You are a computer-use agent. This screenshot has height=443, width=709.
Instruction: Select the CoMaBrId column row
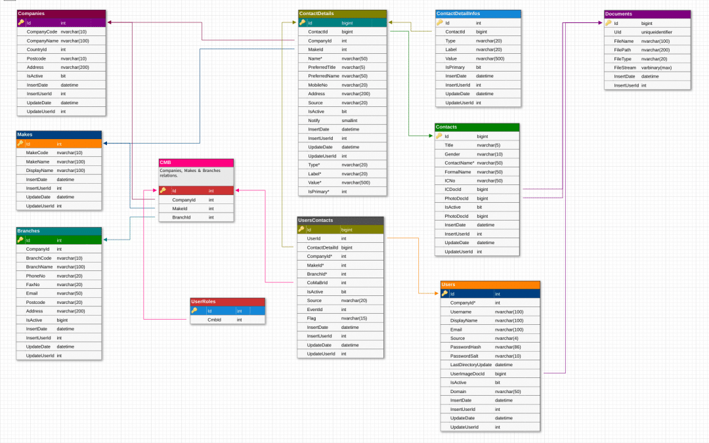(341, 282)
